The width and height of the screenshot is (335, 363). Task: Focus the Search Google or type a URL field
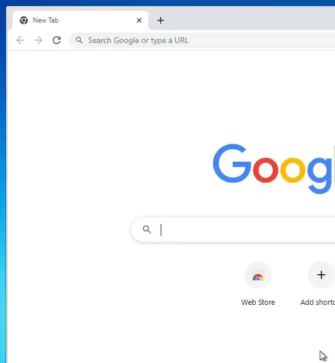click(203, 40)
